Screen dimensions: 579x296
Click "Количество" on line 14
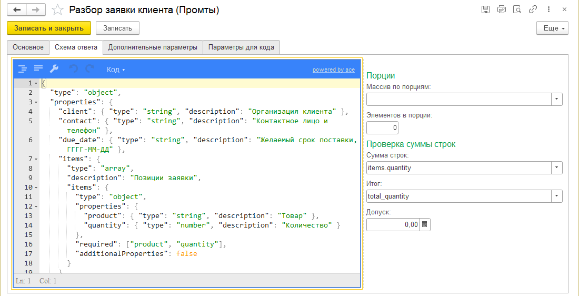[307, 225]
